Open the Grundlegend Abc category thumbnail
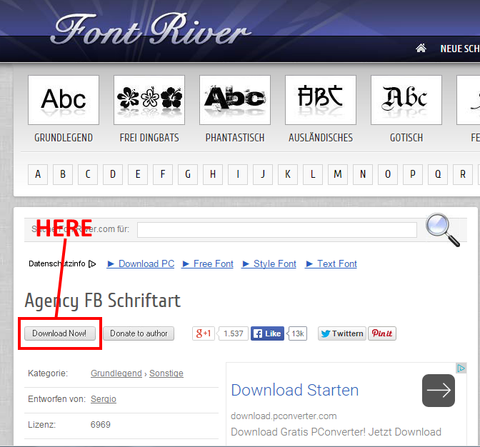 [x=64, y=100]
